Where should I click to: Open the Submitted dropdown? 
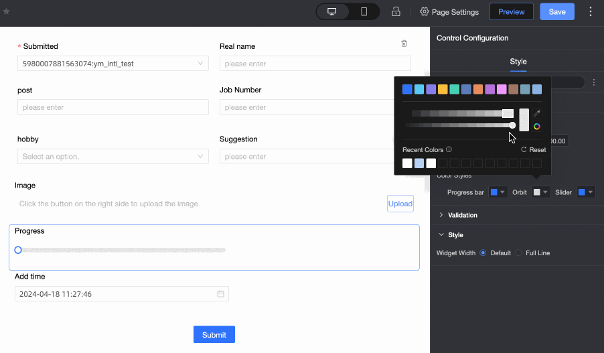click(x=113, y=64)
